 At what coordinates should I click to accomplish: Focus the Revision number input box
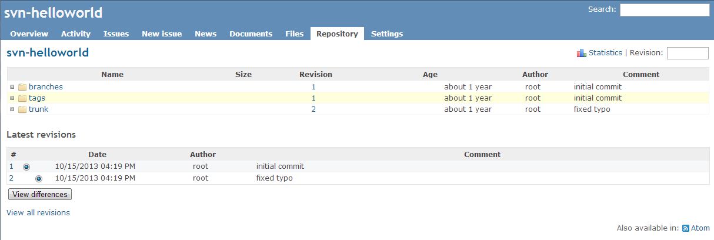(688, 53)
